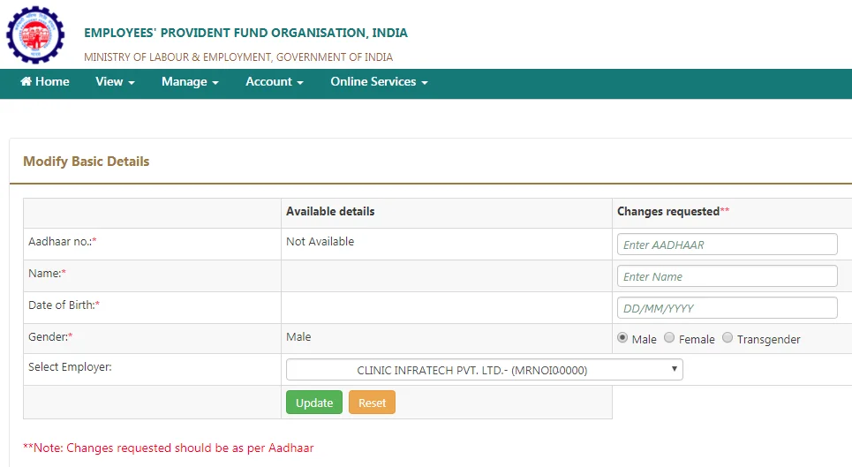Select the Female gender radio button
Viewport: 852px width, 467px height.
pos(669,338)
